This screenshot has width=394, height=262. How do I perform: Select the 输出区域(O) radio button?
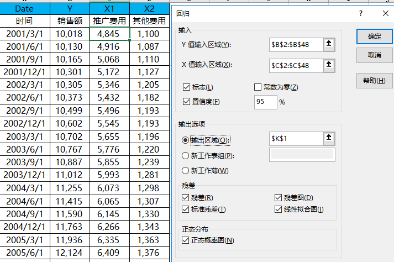click(x=185, y=140)
